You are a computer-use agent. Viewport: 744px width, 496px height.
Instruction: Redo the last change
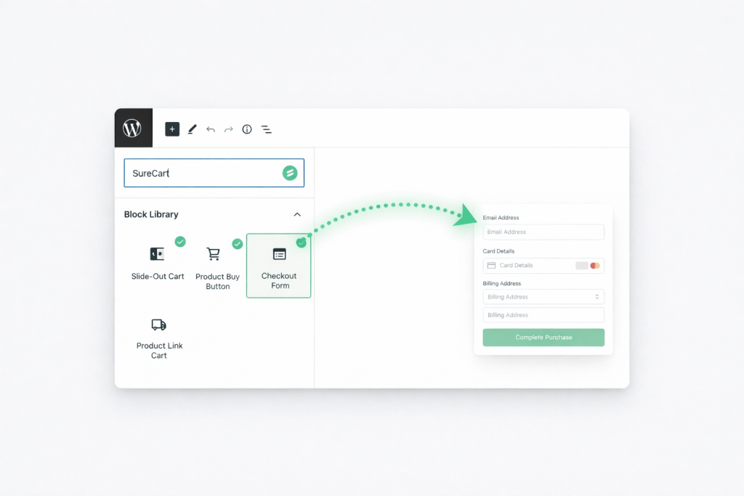click(x=229, y=129)
